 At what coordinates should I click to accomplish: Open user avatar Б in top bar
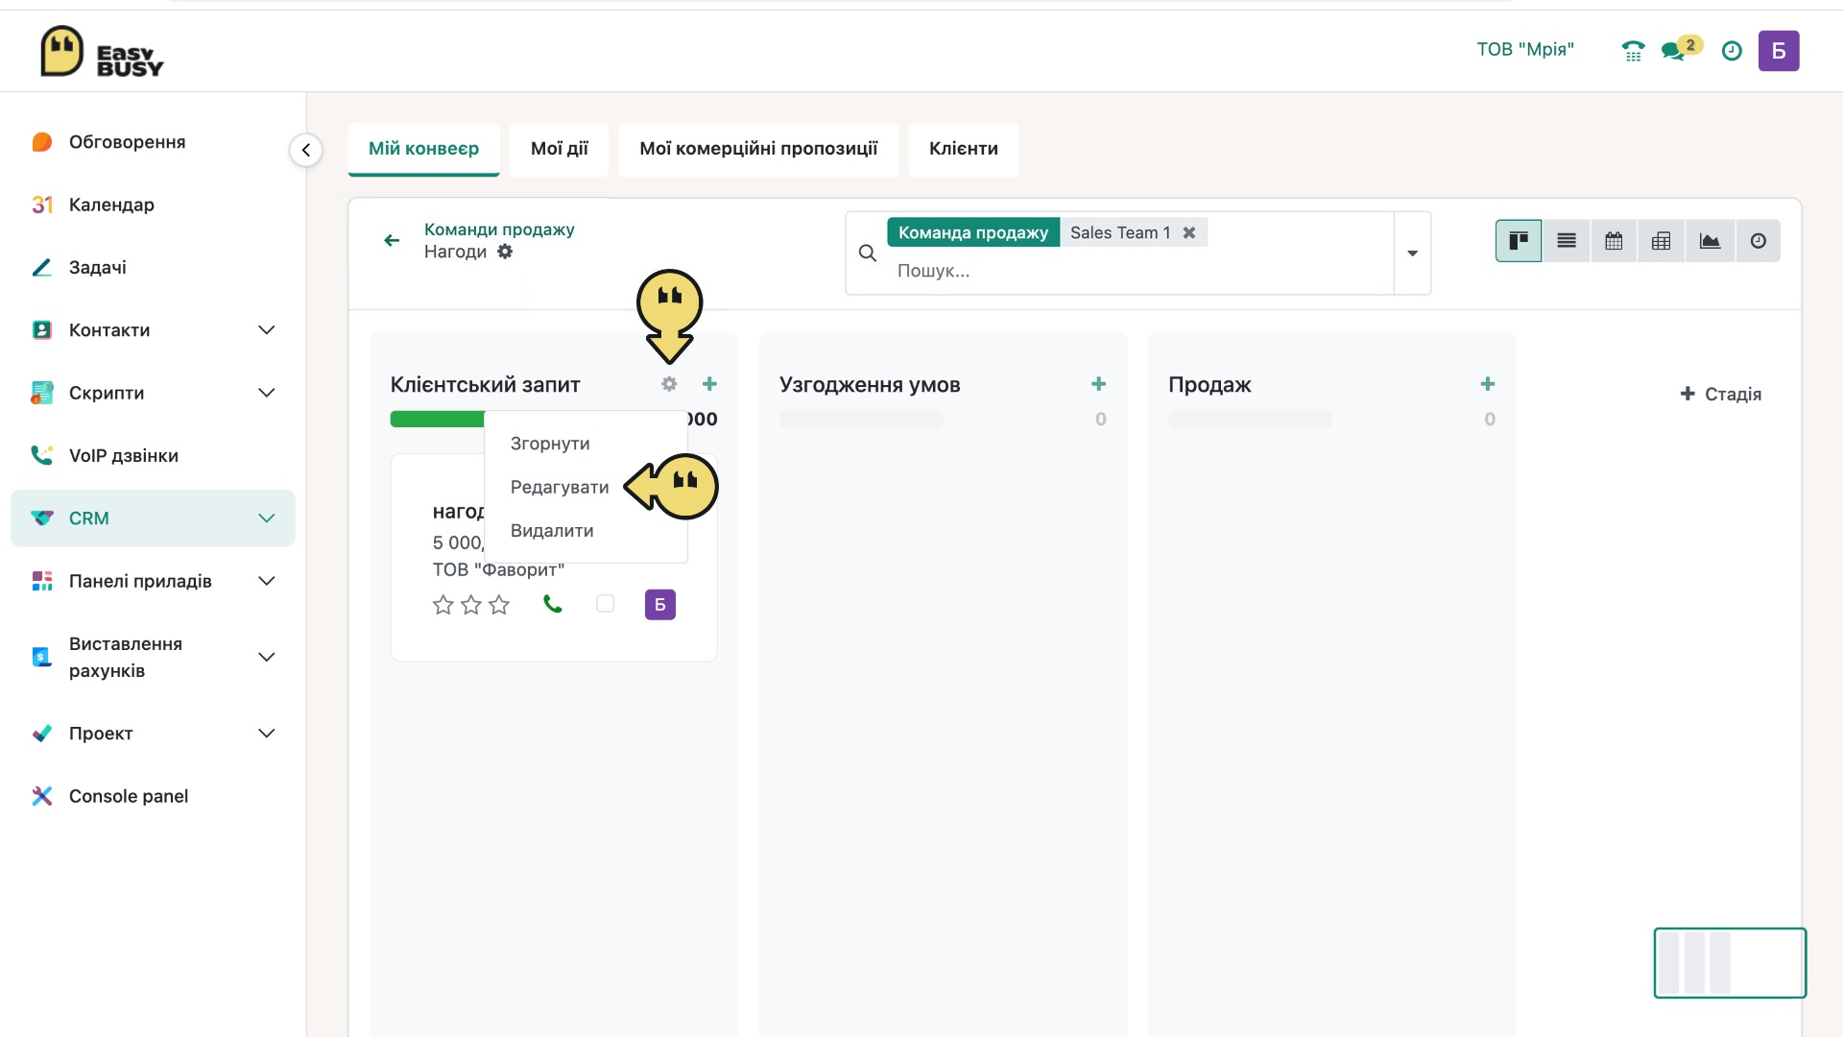point(1779,51)
